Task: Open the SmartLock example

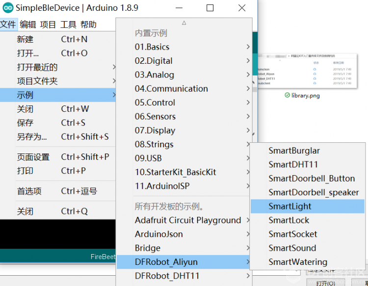Action: coord(308,220)
